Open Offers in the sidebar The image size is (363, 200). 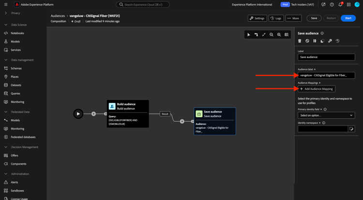[14, 156]
